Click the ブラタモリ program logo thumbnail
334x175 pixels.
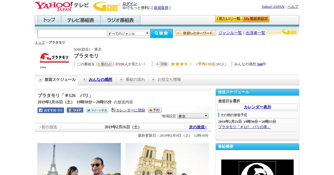click(54, 58)
